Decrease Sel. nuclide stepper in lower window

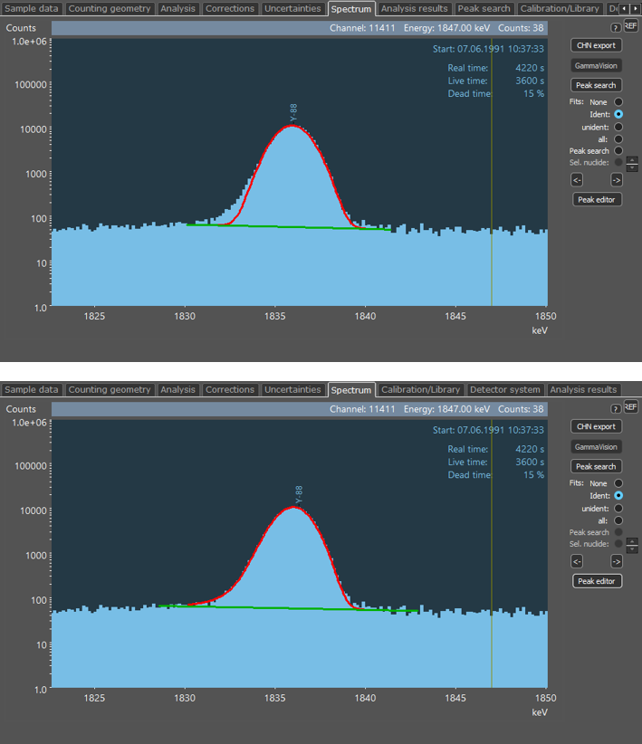[632, 548]
